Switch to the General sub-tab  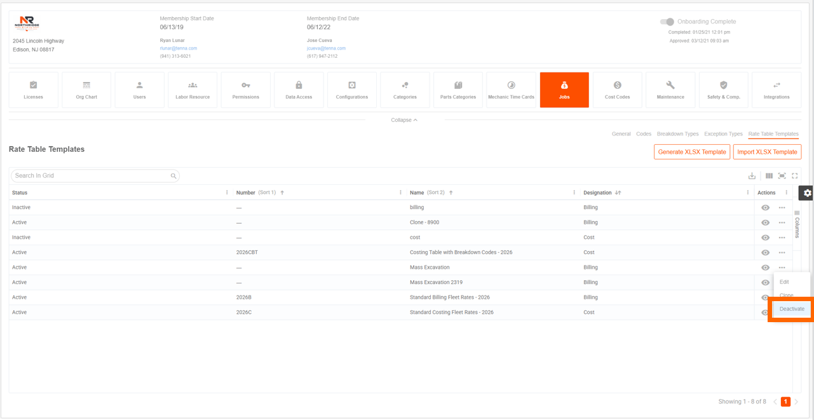click(621, 134)
